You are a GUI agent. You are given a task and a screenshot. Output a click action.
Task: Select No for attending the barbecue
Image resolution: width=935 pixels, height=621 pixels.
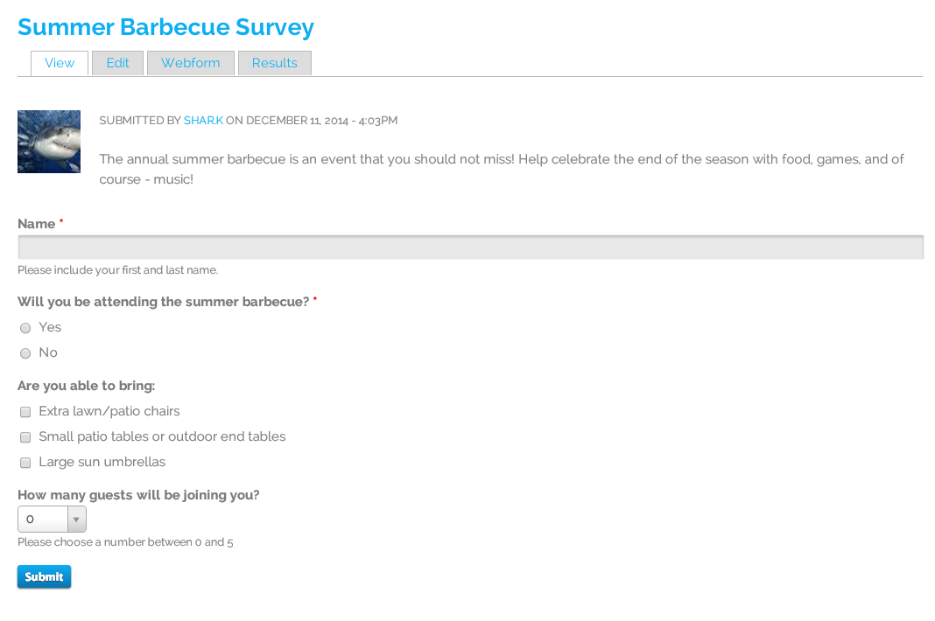click(25, 353)
